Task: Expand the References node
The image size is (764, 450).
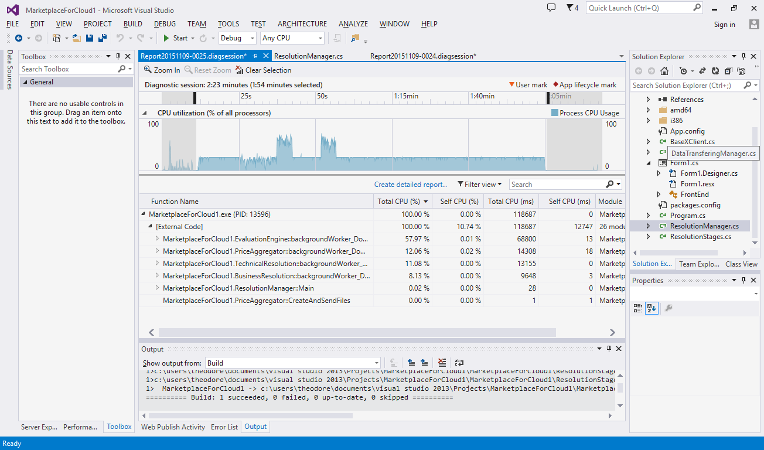Action: 648,100
